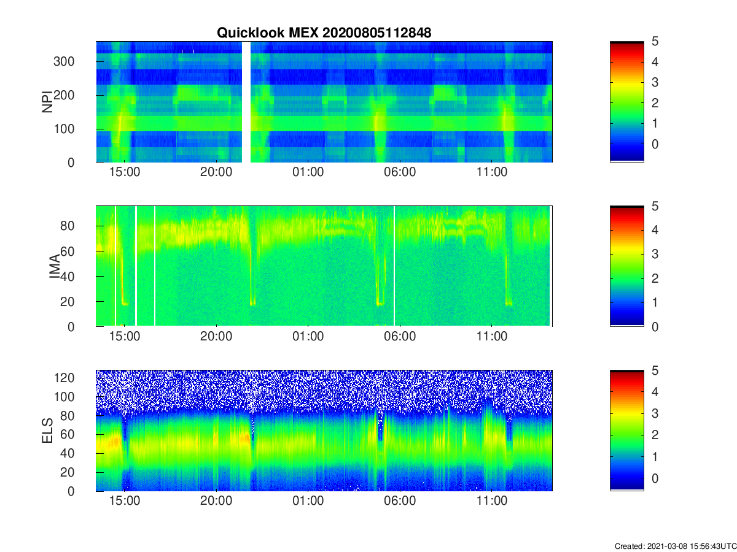Click the ELS spectrogram colorbar
737x552 pixels.
[626, 431]
